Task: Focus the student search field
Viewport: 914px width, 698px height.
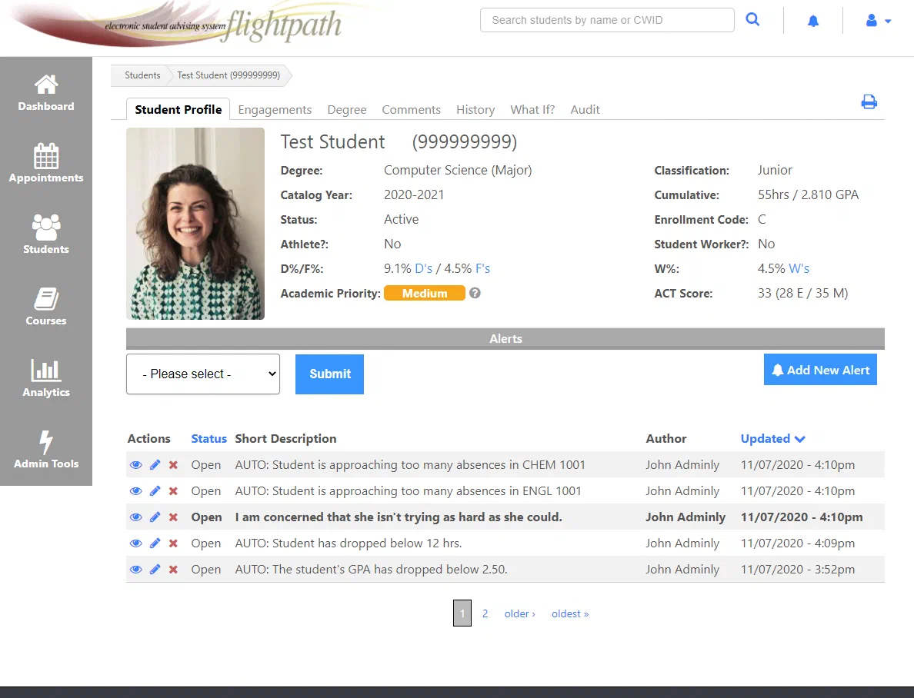Action: pyautogui.click(x=607, y=20)
